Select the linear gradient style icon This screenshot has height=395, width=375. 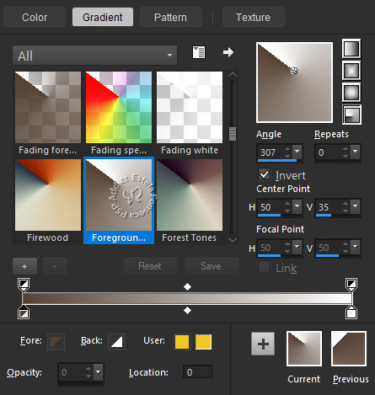tap(351, 49)
